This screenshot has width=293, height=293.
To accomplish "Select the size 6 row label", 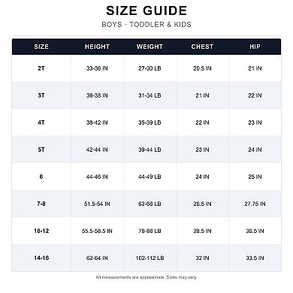I will [41, 177].
